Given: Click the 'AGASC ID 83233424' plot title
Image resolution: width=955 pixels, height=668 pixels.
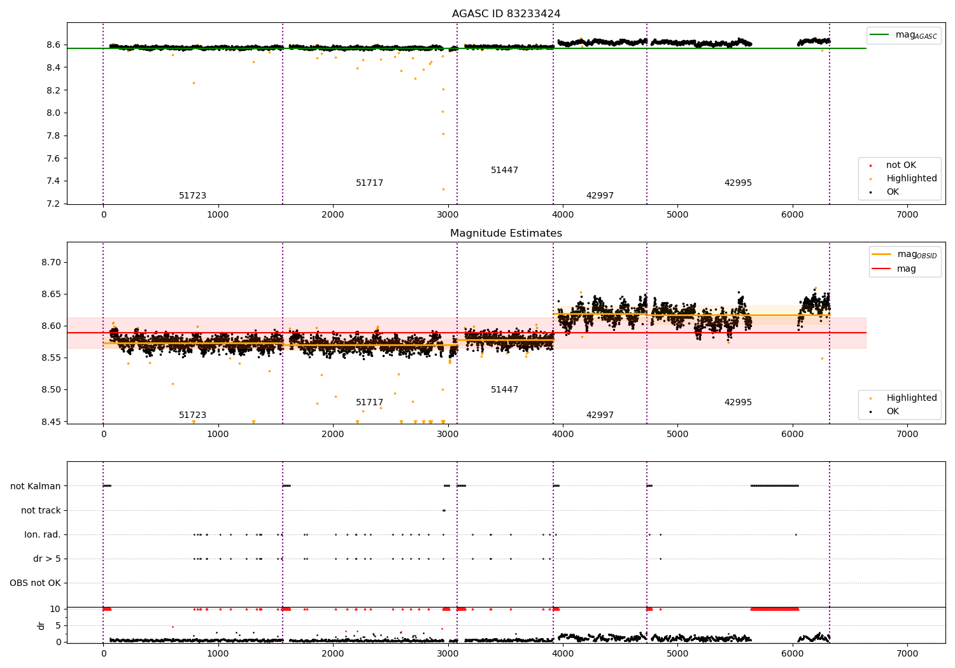Looking at the screenshot, I should 506,14.
